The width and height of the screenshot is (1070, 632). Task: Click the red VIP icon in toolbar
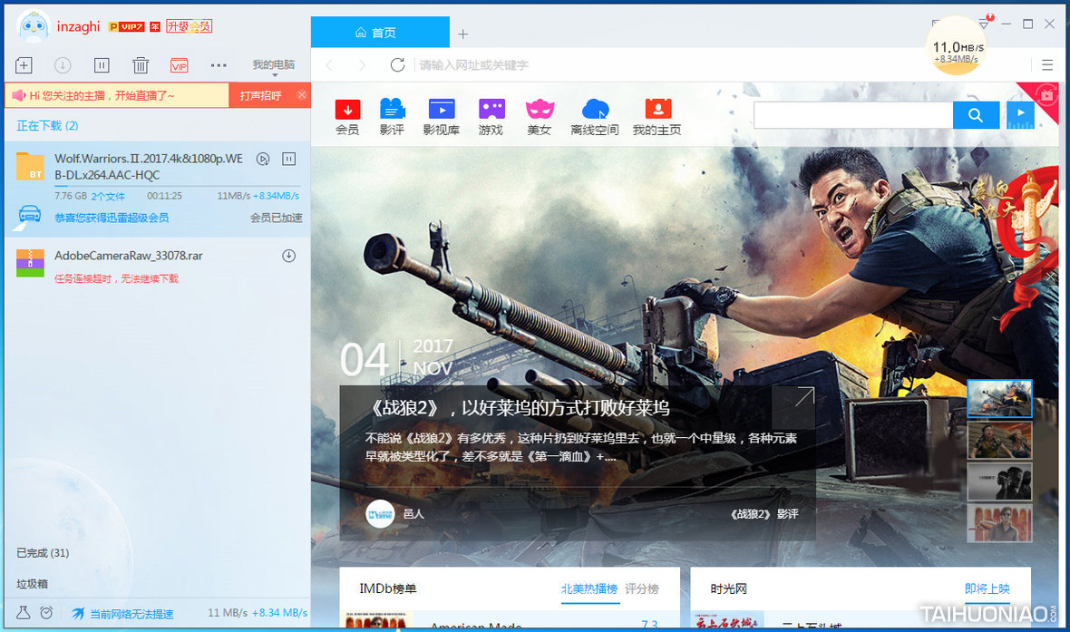[x=179, y=65]
